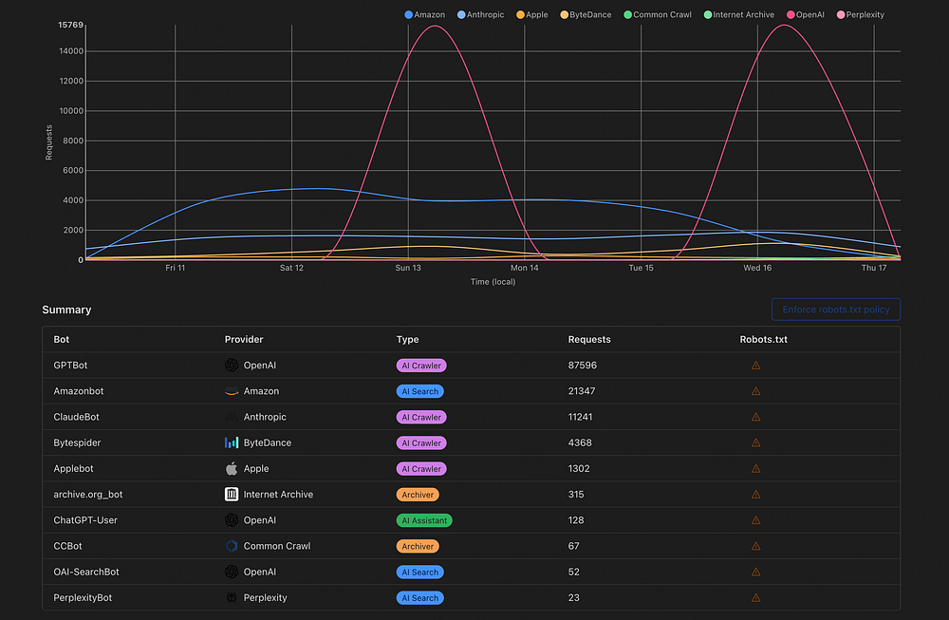
Task: Click the Requests column header
Action: coord(589,340)
